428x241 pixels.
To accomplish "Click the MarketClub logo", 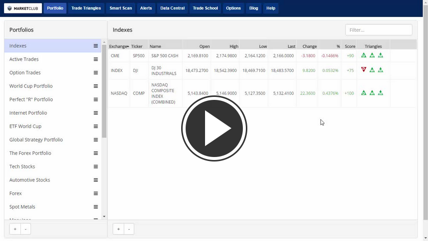I will coord(23,8).
